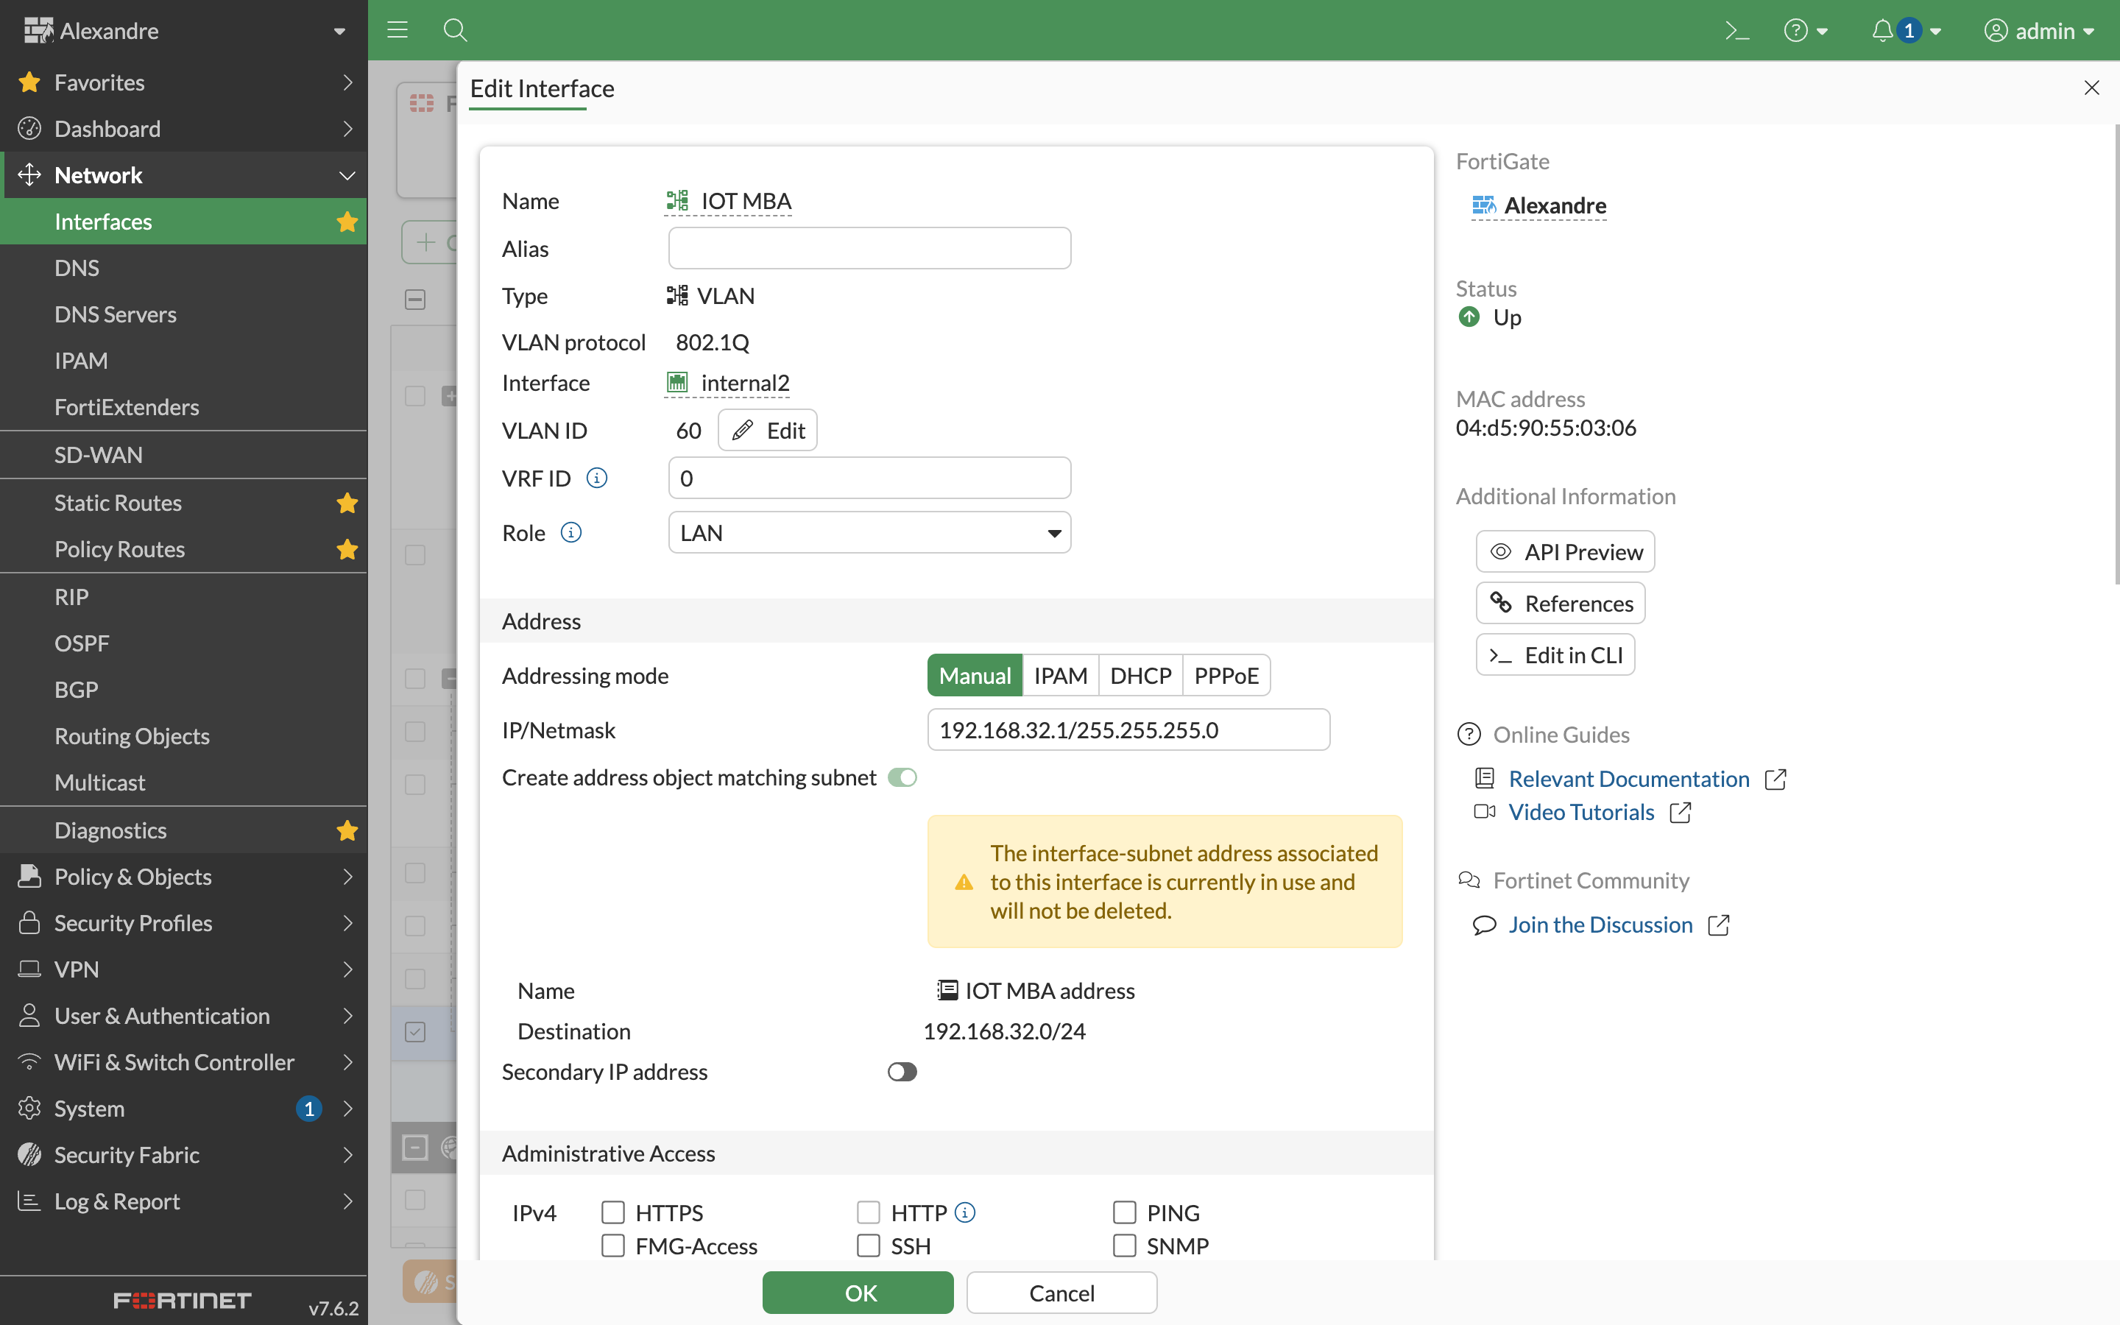Click the Edit VLAN ID button
2120x1325 pixels.
coord(768,431)
